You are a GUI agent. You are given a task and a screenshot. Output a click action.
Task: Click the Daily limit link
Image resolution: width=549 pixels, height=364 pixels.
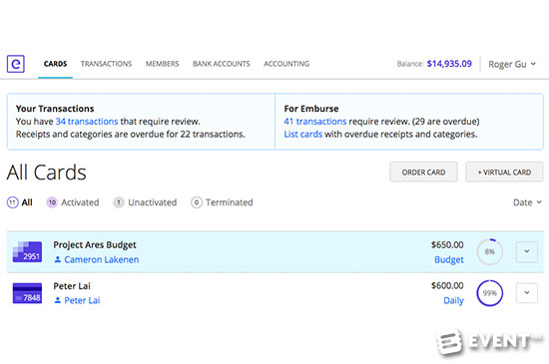453,301
